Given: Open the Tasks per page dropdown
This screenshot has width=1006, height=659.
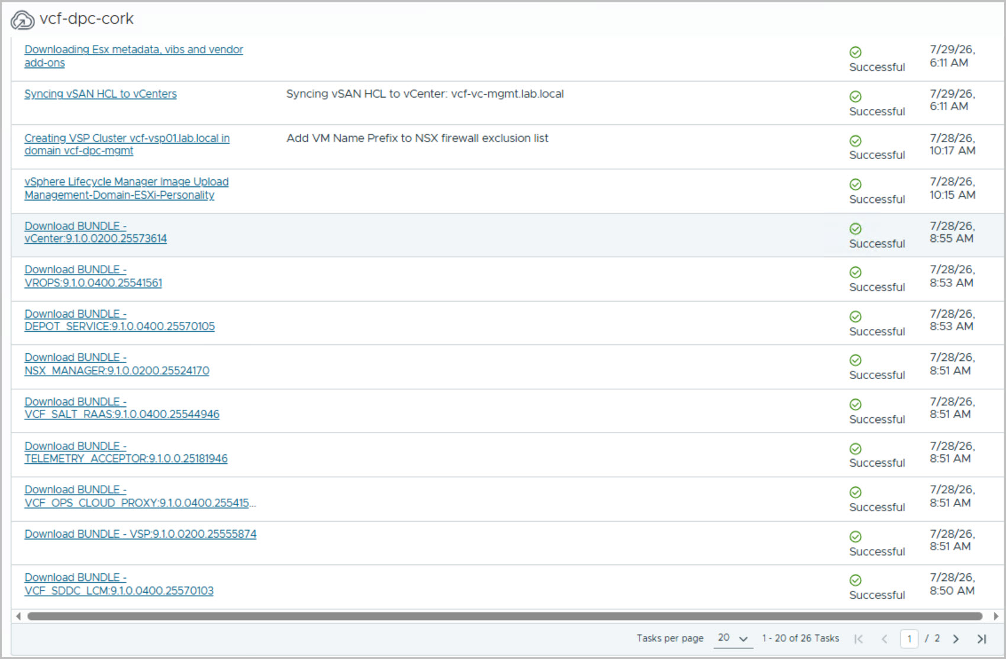Looking at the screenshot, I should coord(733,638).
